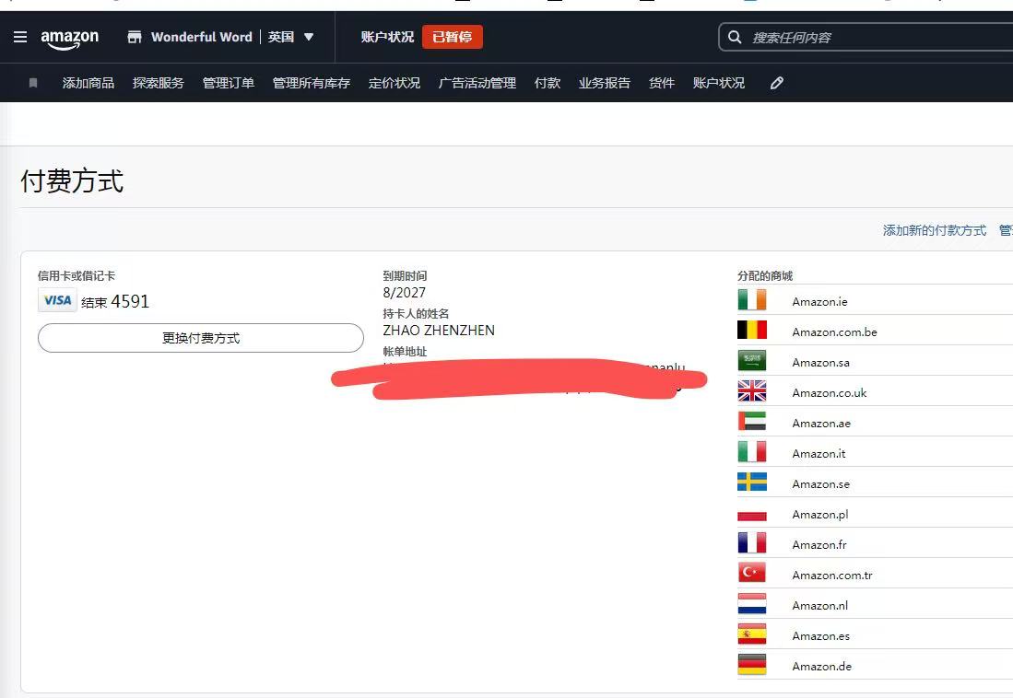Open the 业务报告 menu item
Image resolution: width=1013 pixels, height=698 pixels.
pos(604,83)
